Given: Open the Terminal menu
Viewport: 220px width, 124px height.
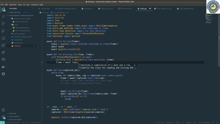Looking at the screenshot, I should click(34, 4).
